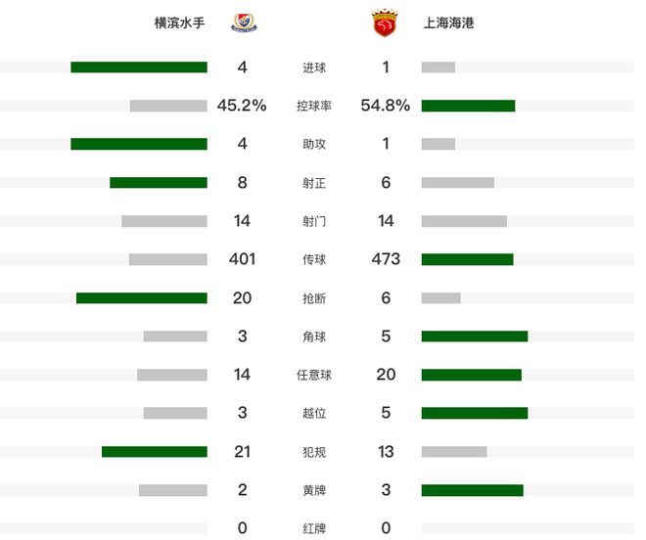Click the Shanghai Port team crest
The width and height of the screenshot is (646, 540).
[x=383, y=22]
